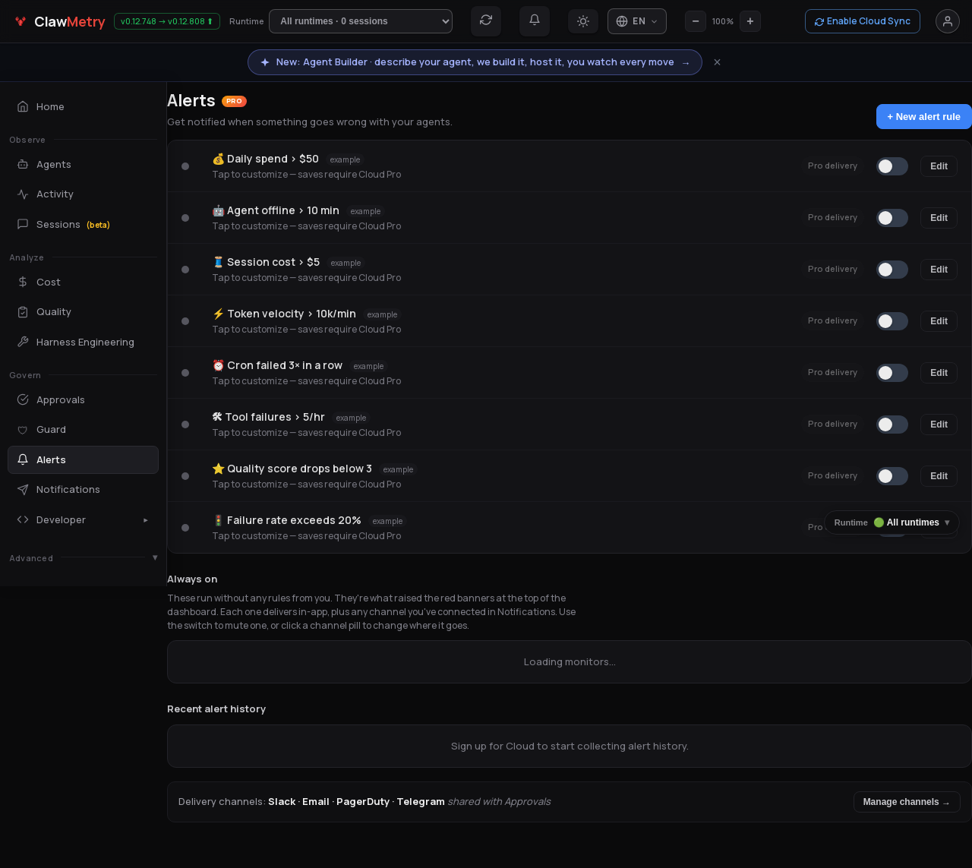Expand the Developer sidebar section
972x868 pixels.
[x=83, y=519]
